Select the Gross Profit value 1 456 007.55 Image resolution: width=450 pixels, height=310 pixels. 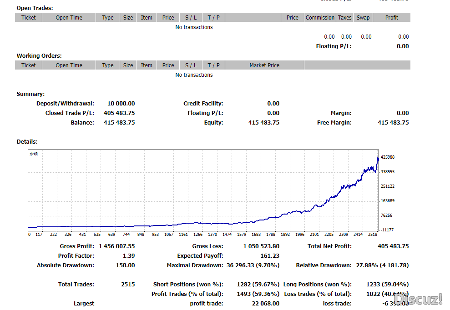click(x=117, y=246)
